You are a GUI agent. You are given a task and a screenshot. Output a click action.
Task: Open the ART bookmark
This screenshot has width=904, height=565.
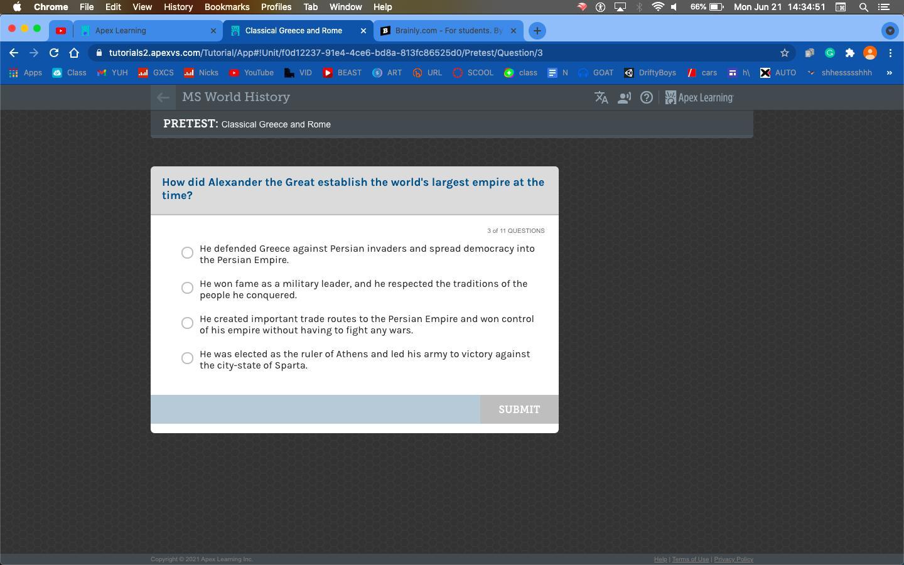click(387, 73)
